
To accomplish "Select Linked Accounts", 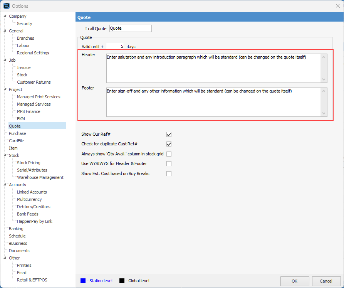I will (32, 192).
